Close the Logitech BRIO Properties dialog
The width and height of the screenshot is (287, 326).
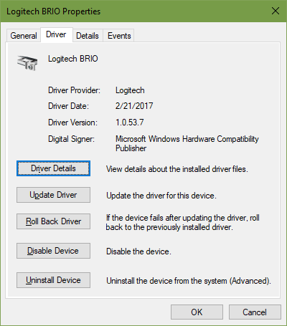[x=276, y=11]
